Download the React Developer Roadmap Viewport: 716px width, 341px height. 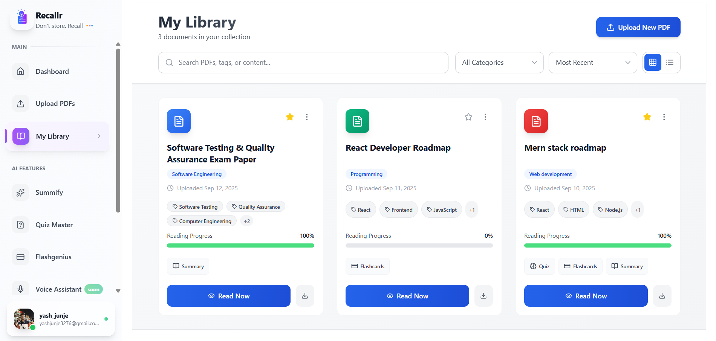483,296
